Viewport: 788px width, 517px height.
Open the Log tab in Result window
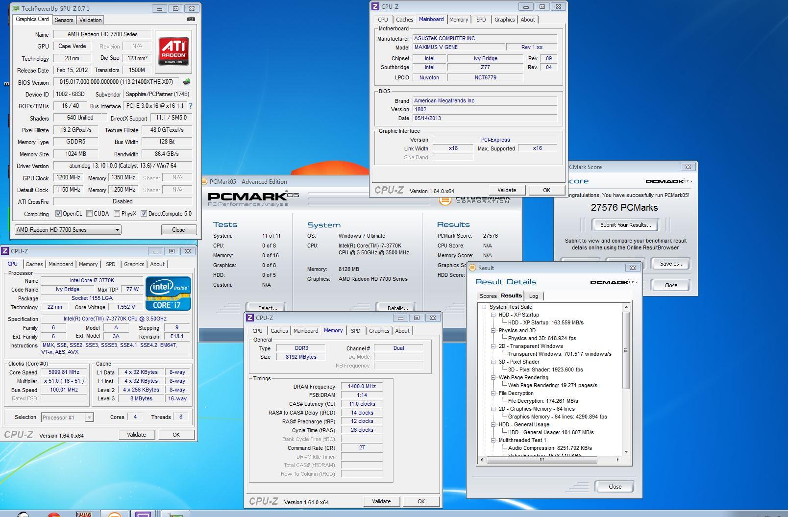(x=534, y=296)
